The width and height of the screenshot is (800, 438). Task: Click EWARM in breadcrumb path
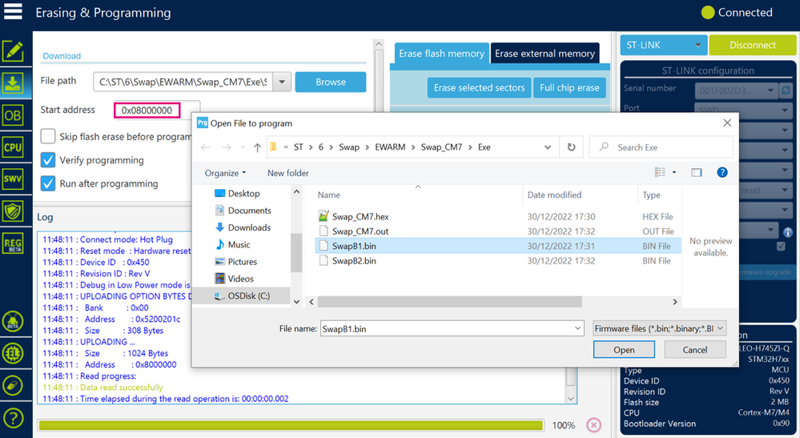point(390,147)
